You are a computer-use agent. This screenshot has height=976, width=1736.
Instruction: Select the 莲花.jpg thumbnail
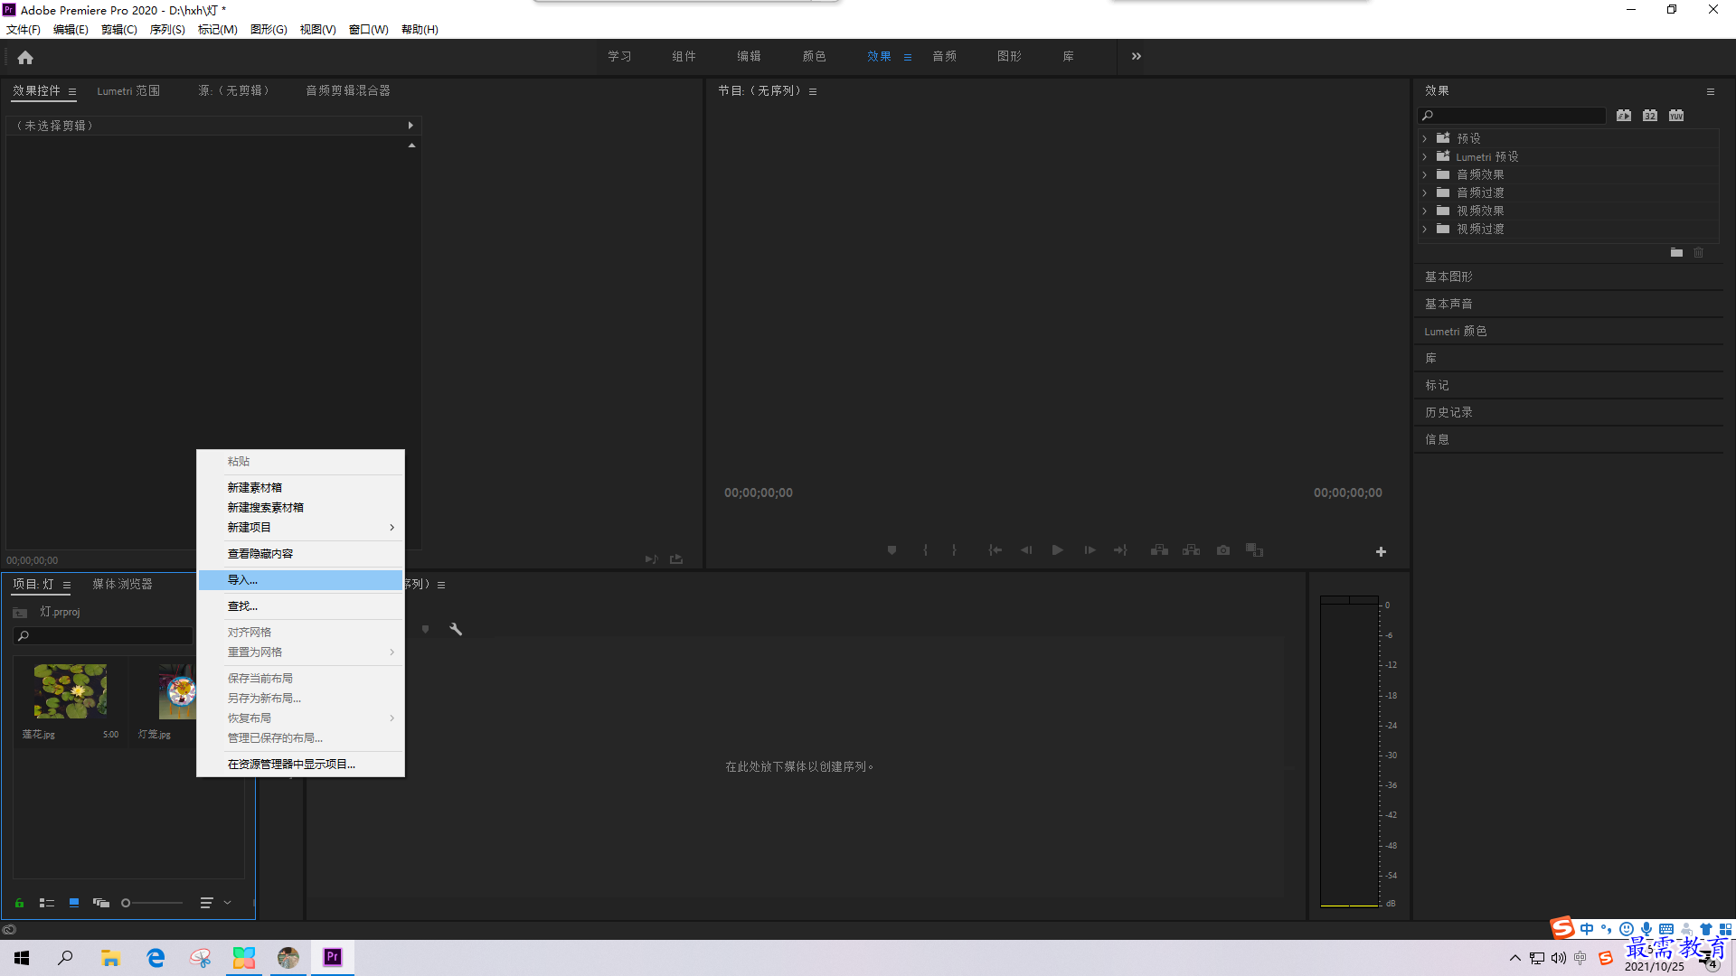(x=71, y=691)
